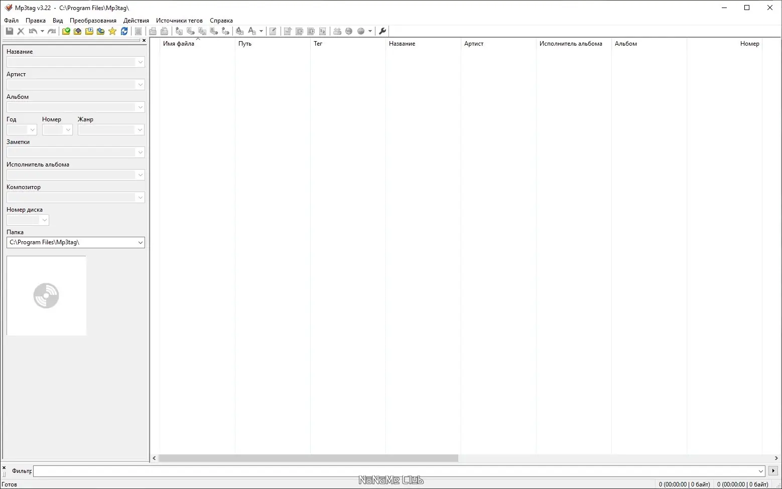The width and height of the screenshot is (782, 489).
Task: Click the Remove tag X icon
Action: point(21,31)
